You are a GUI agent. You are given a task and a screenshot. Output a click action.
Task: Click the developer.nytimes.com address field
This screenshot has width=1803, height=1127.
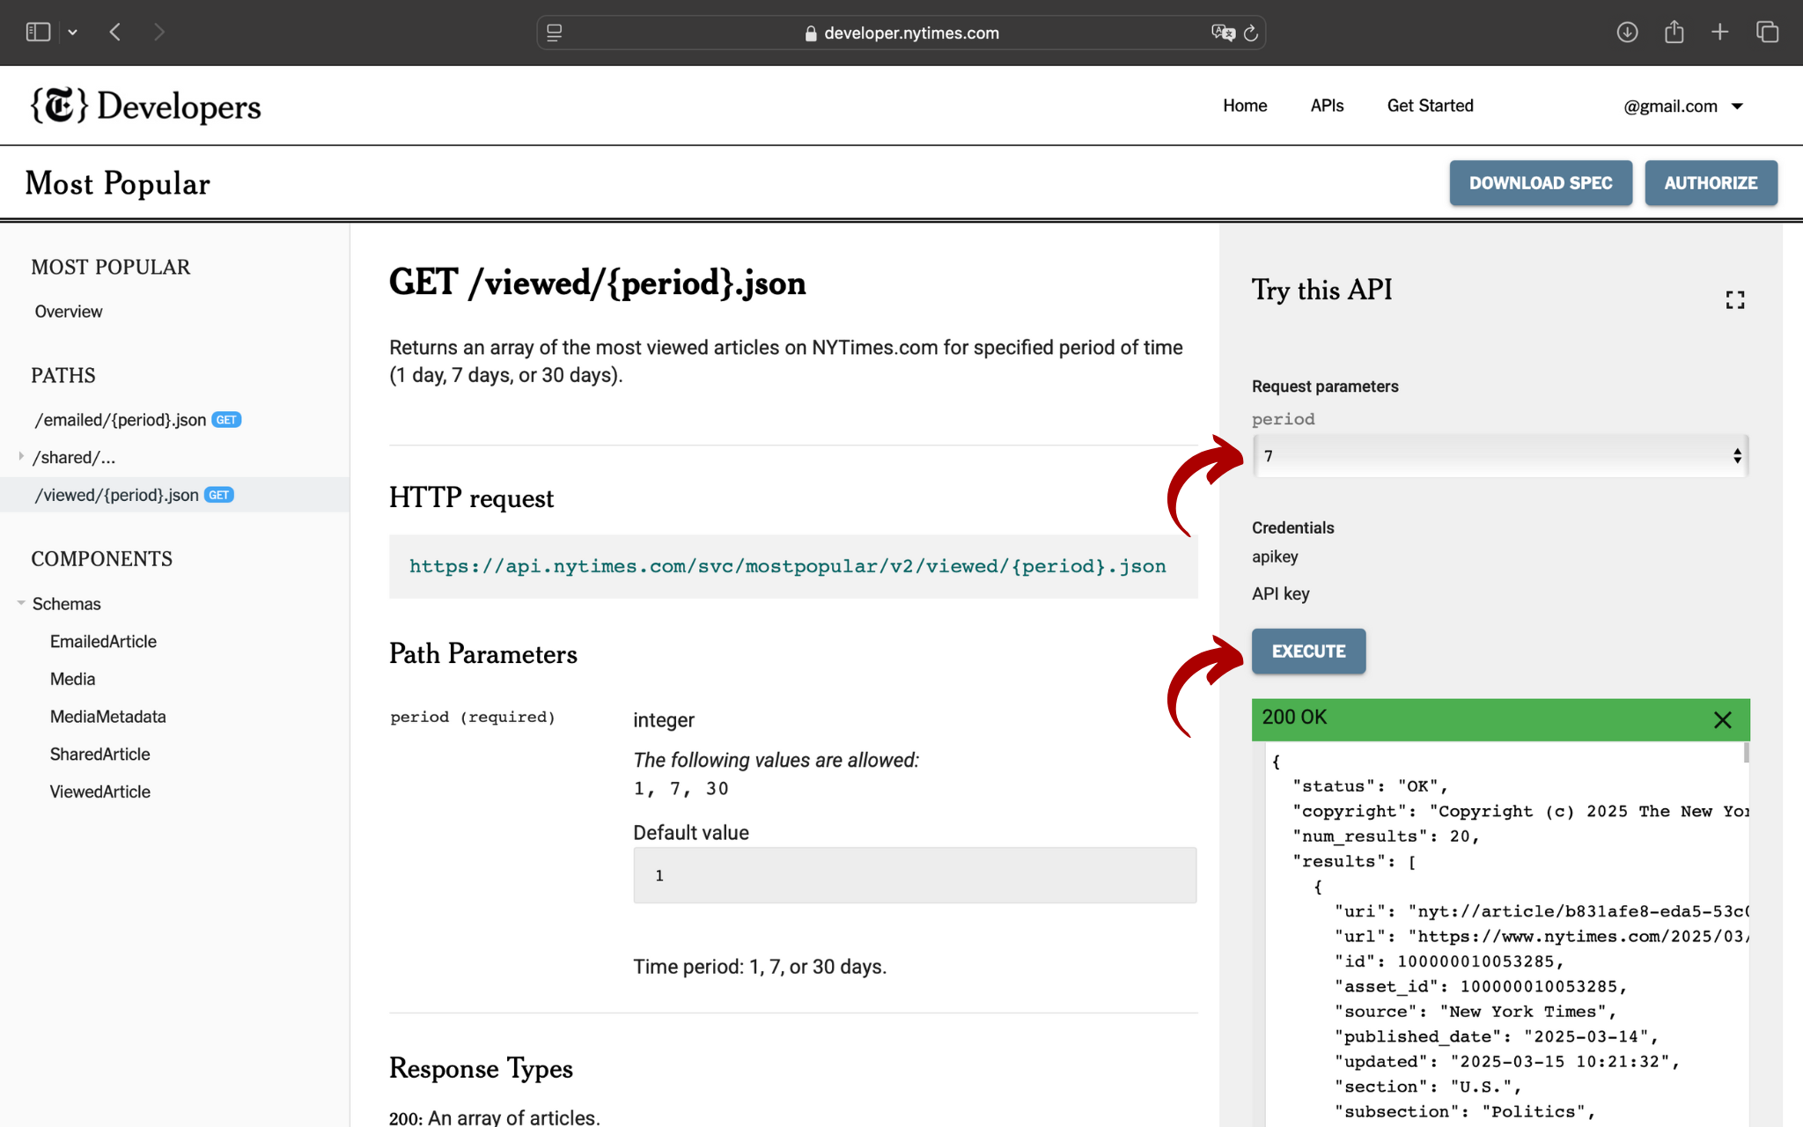point(901,33)
